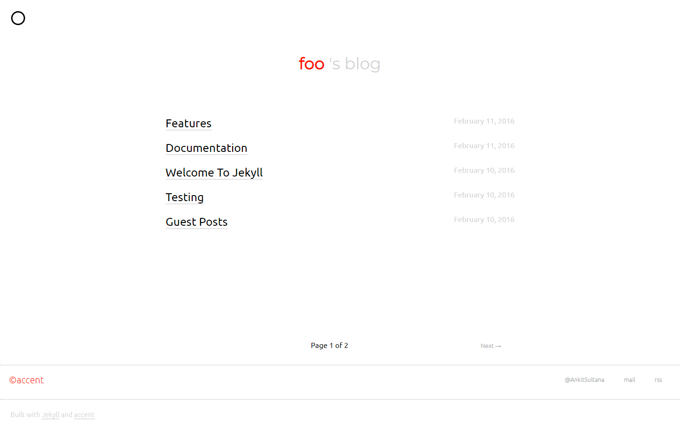Click the red foo blog title

click(311, 64)
